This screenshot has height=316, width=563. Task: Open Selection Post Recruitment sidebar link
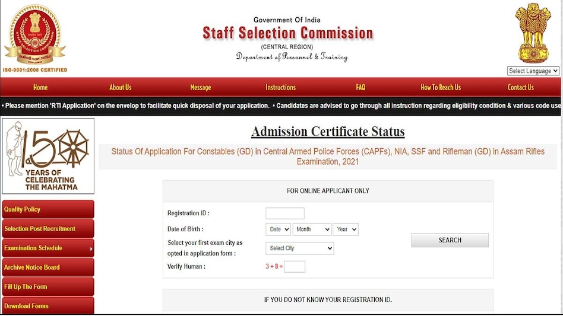(x=48, y=229)
